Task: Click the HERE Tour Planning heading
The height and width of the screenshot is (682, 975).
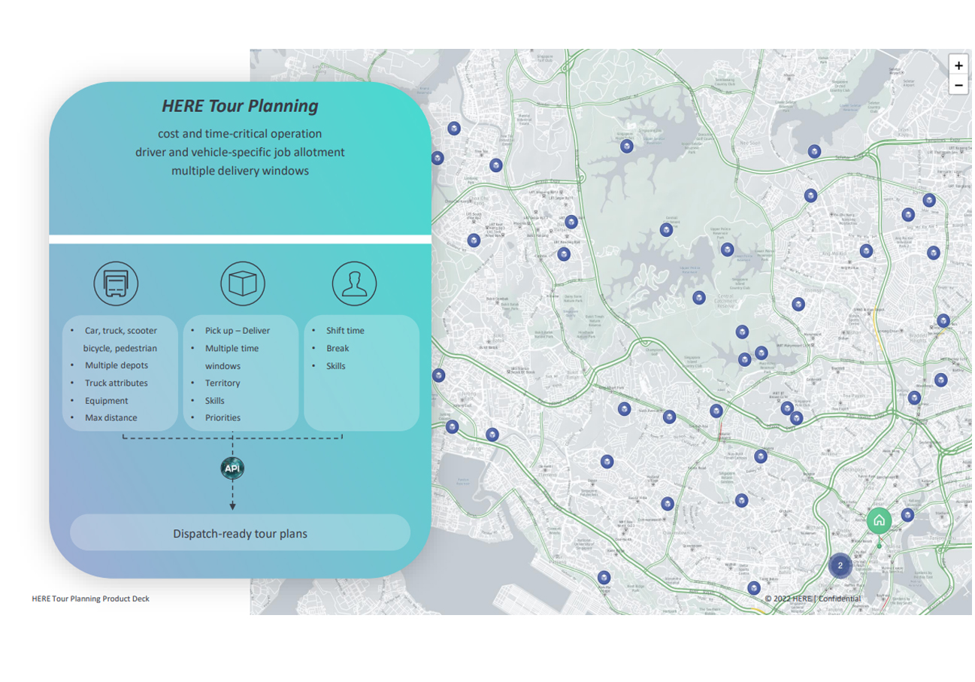Action: pyautogui.click(x=240, y=106)
